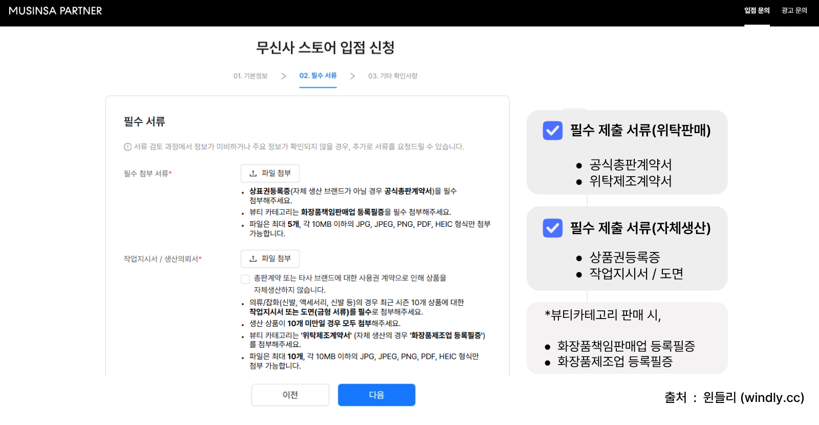Go to step 01. 기본정보
Viewport: 819px width, 425px height.
click(x=250, y=76)
